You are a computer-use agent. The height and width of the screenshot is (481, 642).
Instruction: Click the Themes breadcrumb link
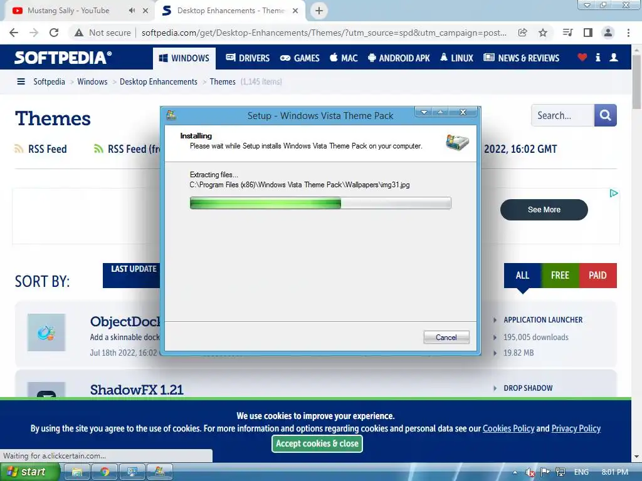point(223,82)
